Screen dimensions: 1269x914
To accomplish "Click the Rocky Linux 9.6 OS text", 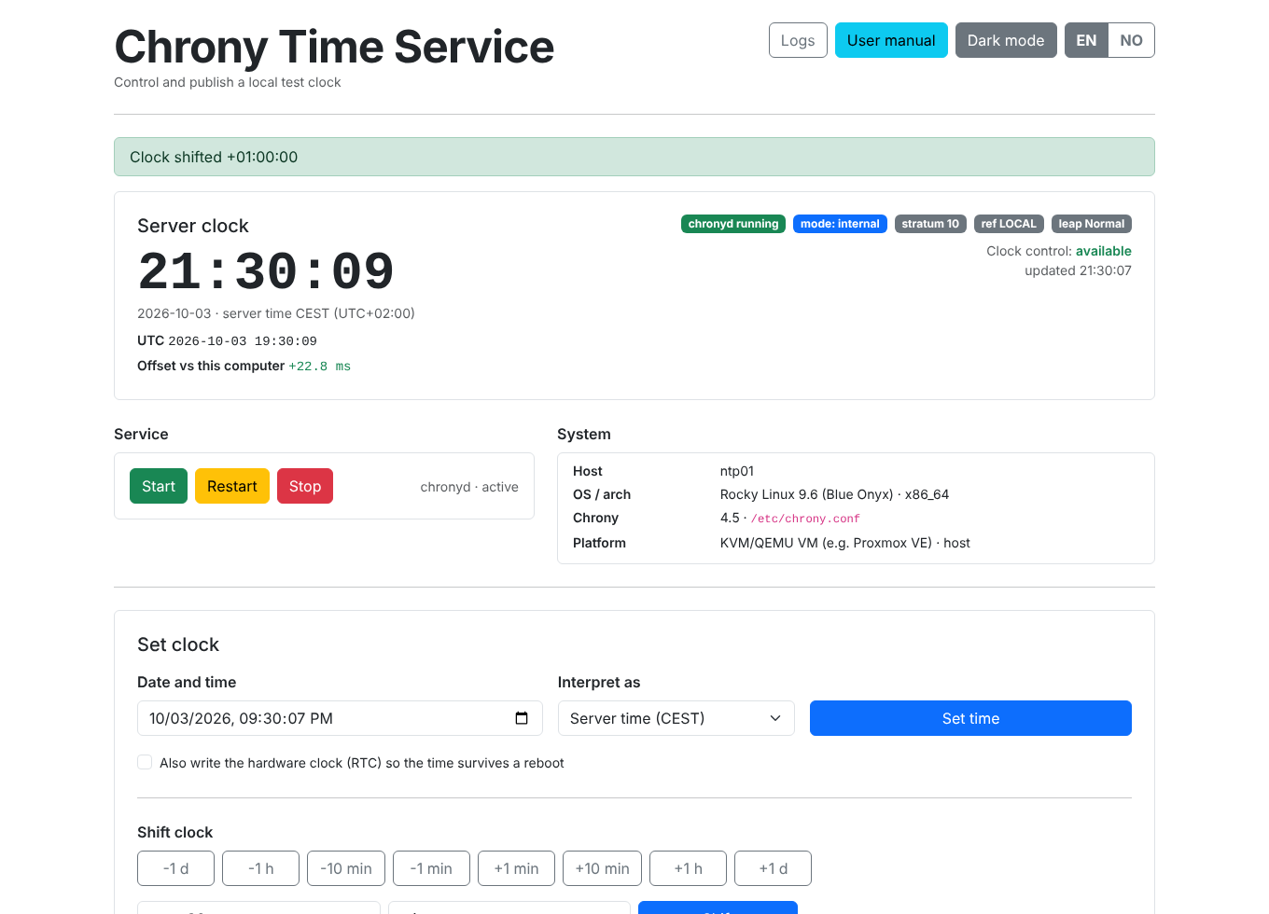I will pos(834,494).
